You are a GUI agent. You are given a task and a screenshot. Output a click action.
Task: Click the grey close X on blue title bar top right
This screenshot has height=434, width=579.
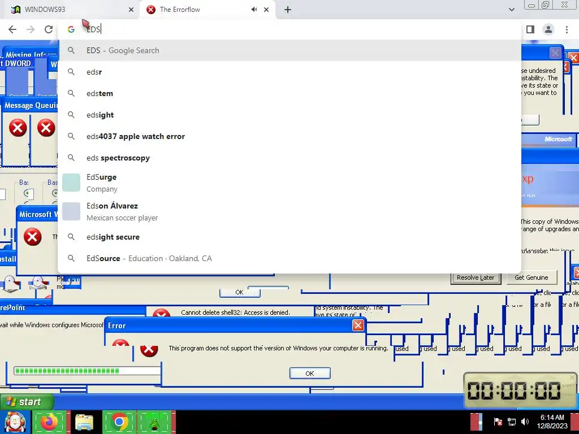click(x=555, y=53)
